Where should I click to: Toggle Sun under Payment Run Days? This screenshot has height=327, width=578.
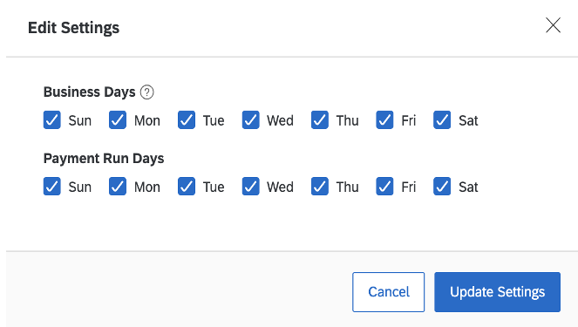(x=52, y=187)
